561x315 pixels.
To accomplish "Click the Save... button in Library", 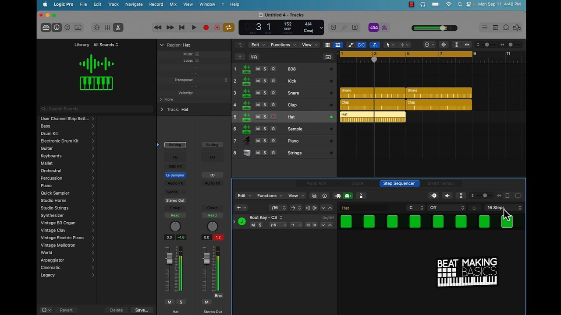I will tap(142, 310).
